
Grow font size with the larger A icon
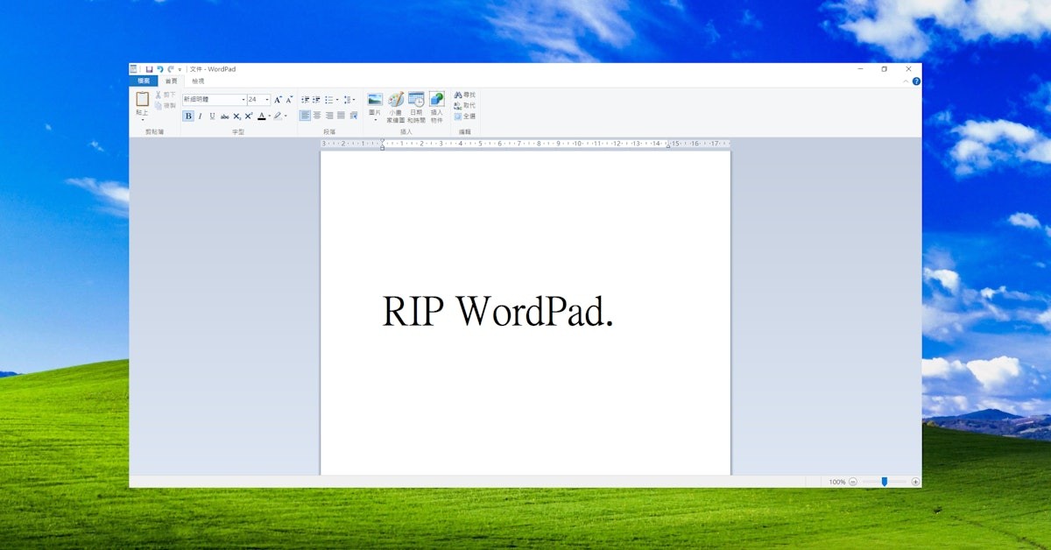[277, 100]
